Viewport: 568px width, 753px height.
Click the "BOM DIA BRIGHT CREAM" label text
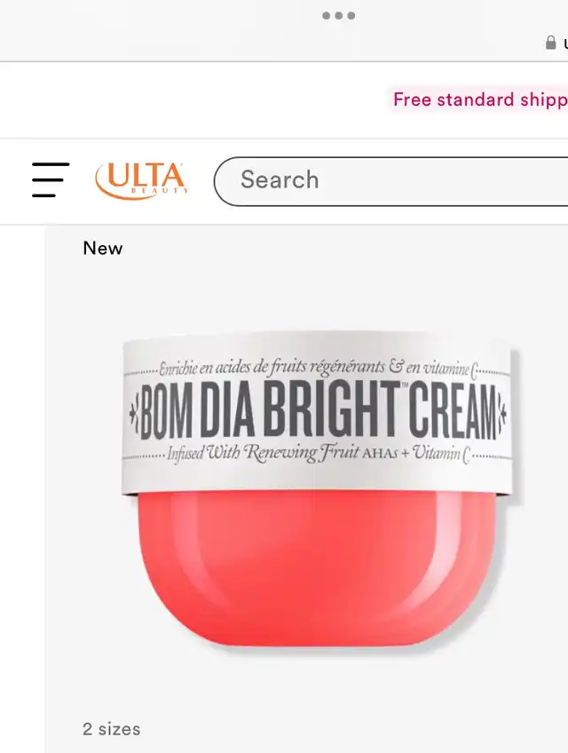tap(318, 410)
